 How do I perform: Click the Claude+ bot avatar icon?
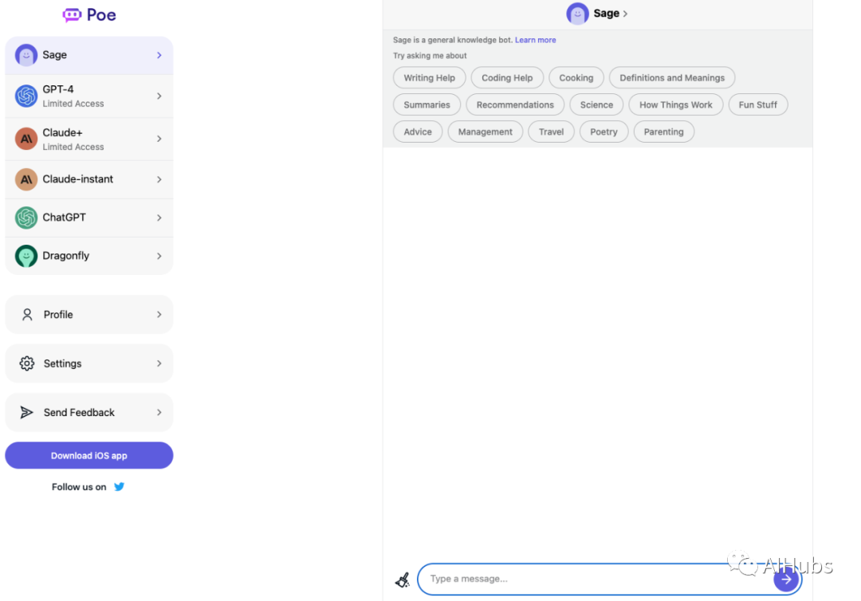[26, 139]
